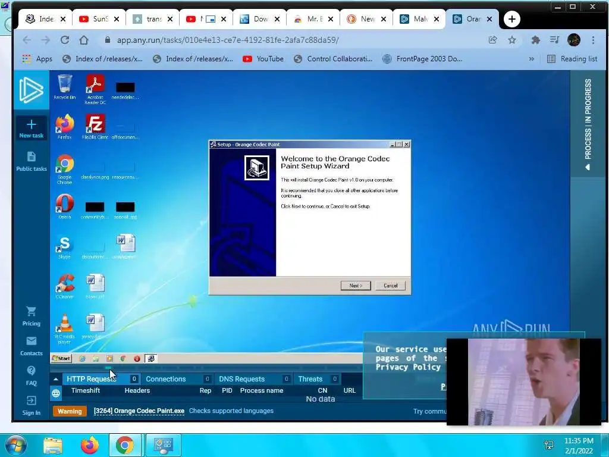
Task: Open the Windows Start menu orb
Action: coord(15,445)
